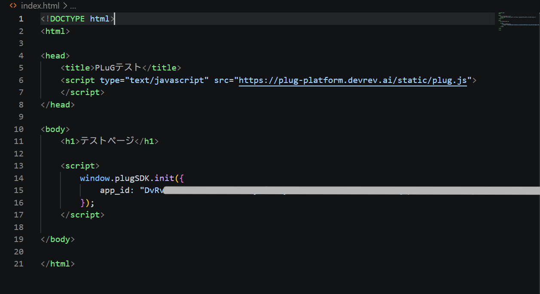Click the closing </body> tag
The image size is (540, 294).
click(x=58, y=239)
